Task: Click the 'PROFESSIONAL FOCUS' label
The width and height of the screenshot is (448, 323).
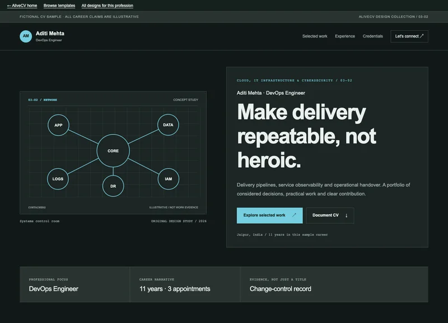Action: [49, 279]
